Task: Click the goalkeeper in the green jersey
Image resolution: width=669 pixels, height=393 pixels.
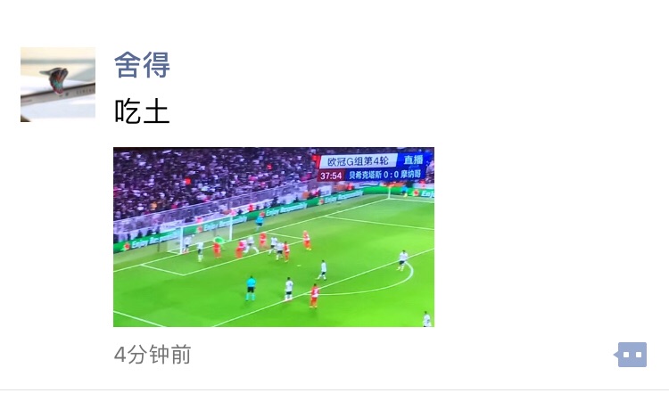Action: 219,240
